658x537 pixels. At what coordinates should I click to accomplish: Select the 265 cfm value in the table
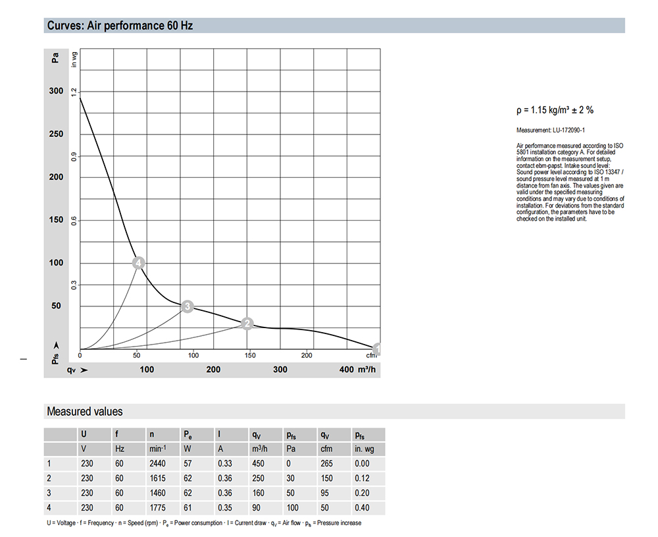point(326,464)
